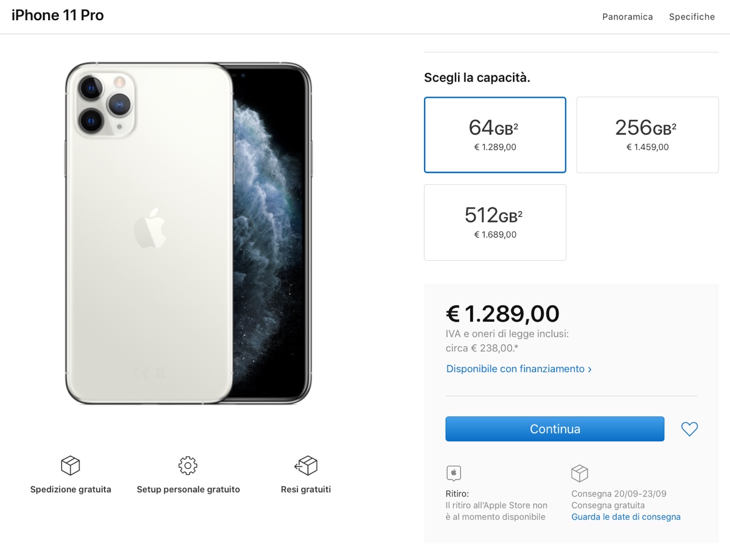Click the Apple Store pickup icon
Viewport: 730px width, 555px height.
coord(454,473)
